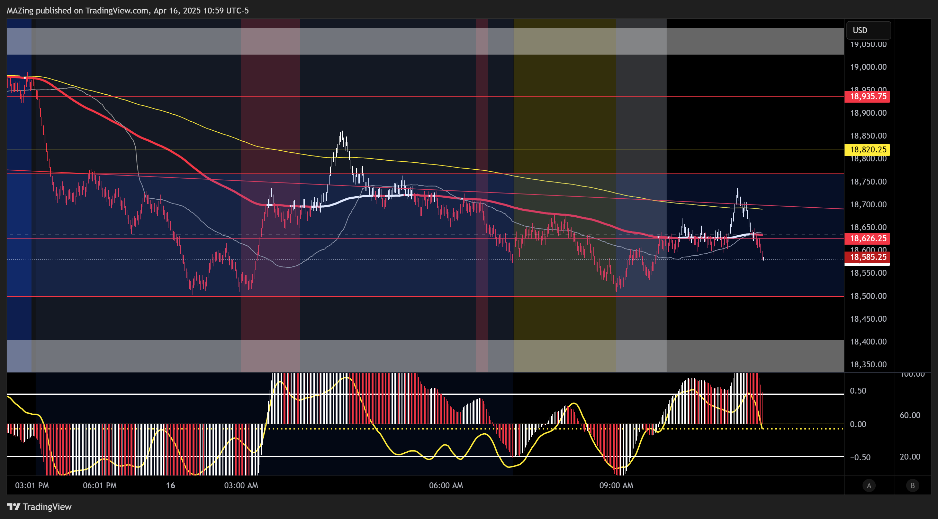Click the 16 date label on time axis
Screen dimensions: 938x519
(x=170, y=485)
